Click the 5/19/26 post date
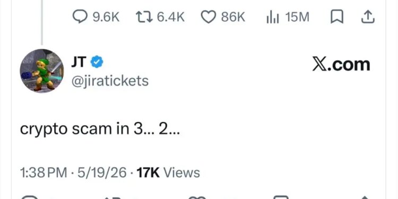The height and width of the screenshot is (199, 398). (102, 172)
